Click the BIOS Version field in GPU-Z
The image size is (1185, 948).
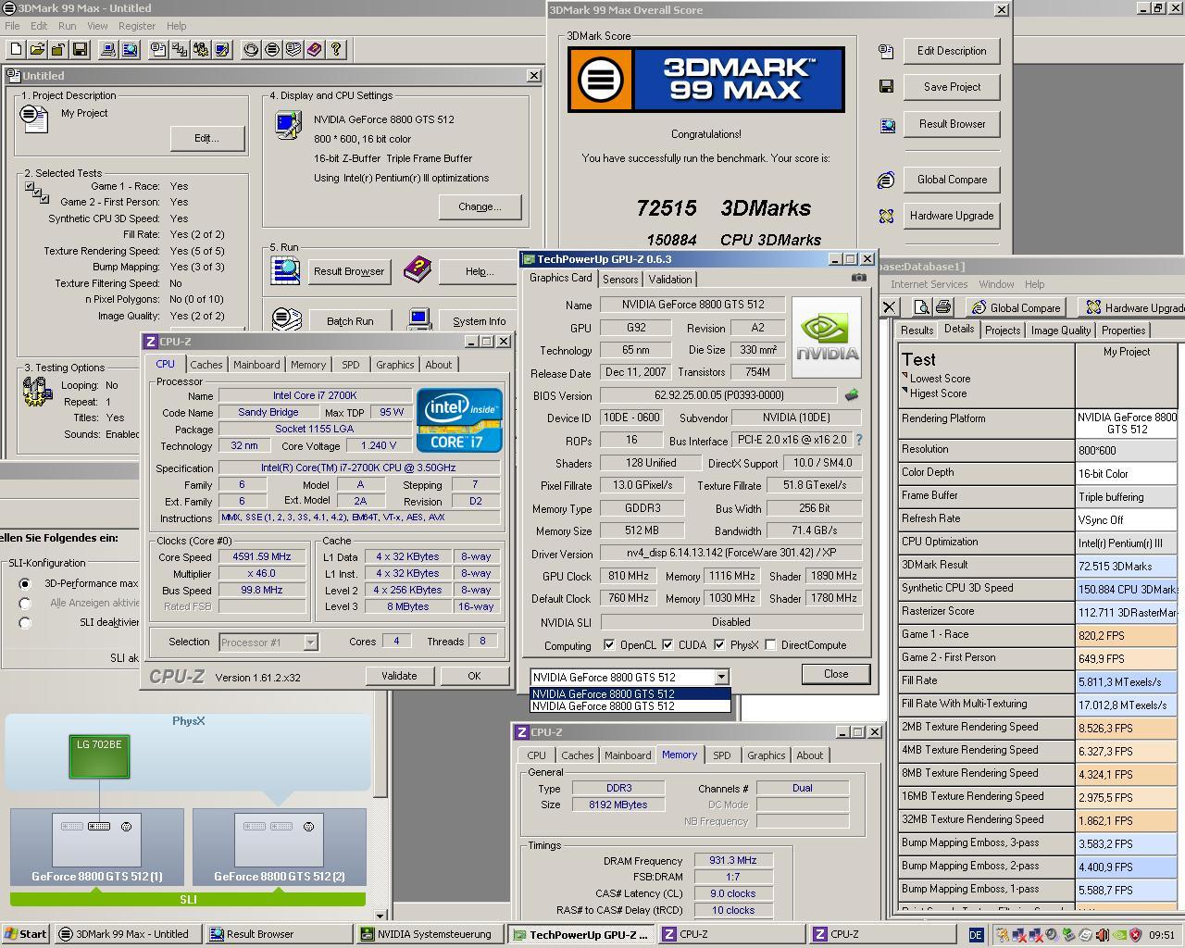click(x=718, y=395)
